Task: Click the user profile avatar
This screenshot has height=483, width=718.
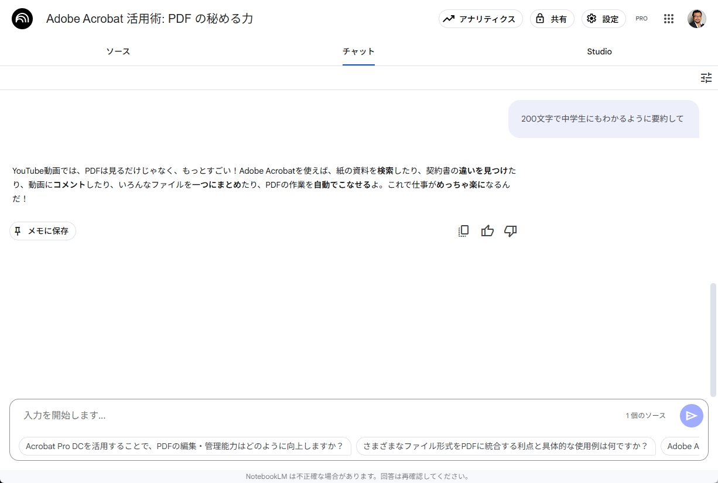Action: pyautogui.click(x=697, y=19)
